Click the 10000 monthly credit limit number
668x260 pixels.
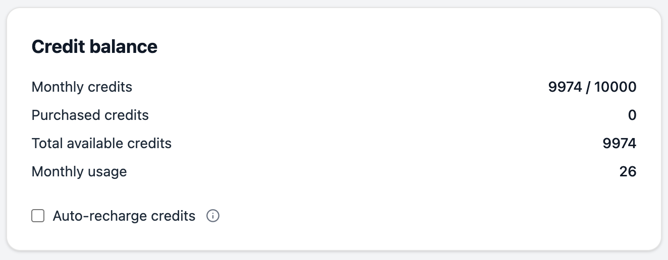click(615, 87)
